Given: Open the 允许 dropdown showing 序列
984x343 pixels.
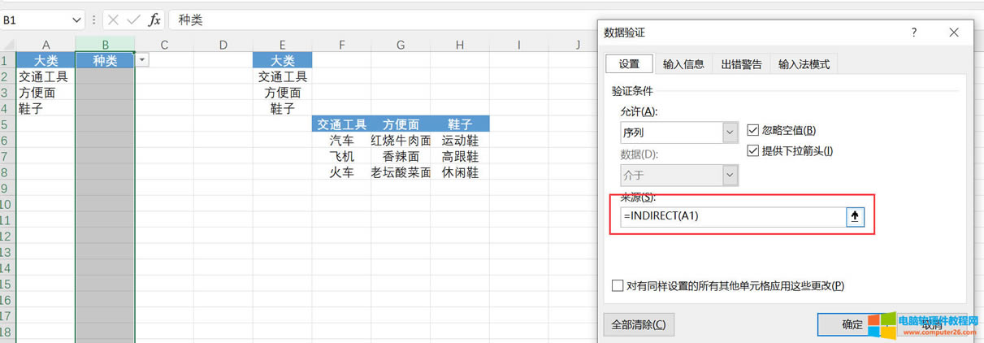Looking at the screenshot, I should click(x=729, y=132).
